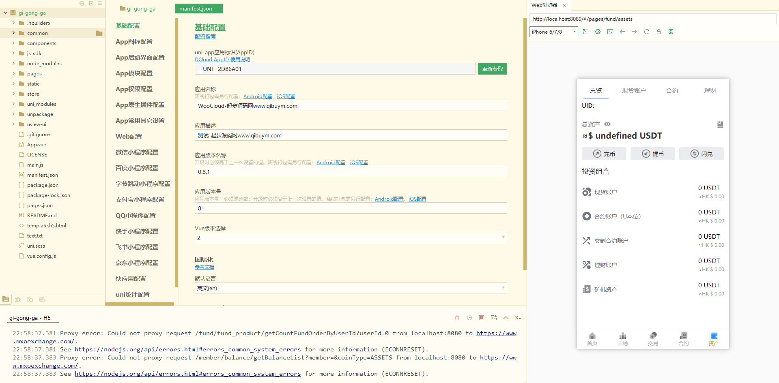Click the manifest editor vertical scrollbar
Image resolution: width=779 pixels, height=383 pixels.
pos(525,142)
